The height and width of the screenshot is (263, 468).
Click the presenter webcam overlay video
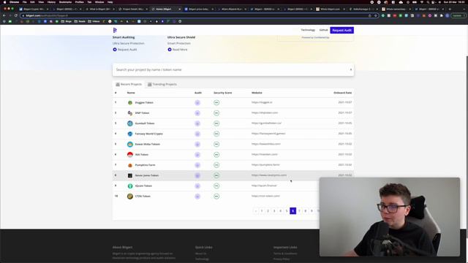point(390,217)
